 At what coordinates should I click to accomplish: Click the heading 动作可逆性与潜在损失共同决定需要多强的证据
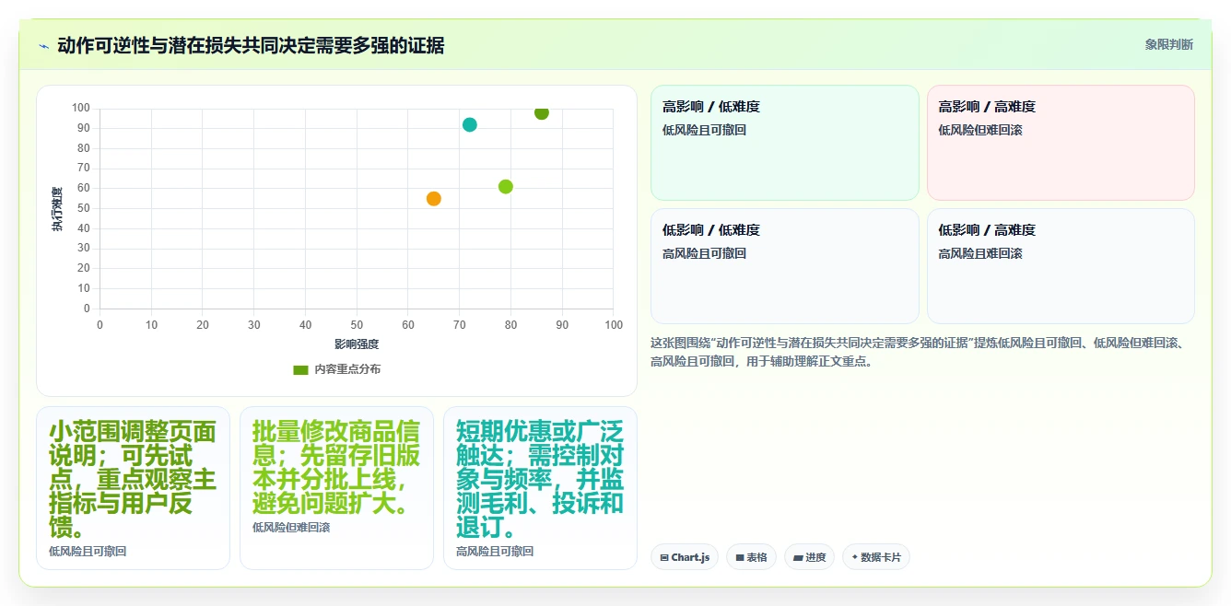[251, 45]
